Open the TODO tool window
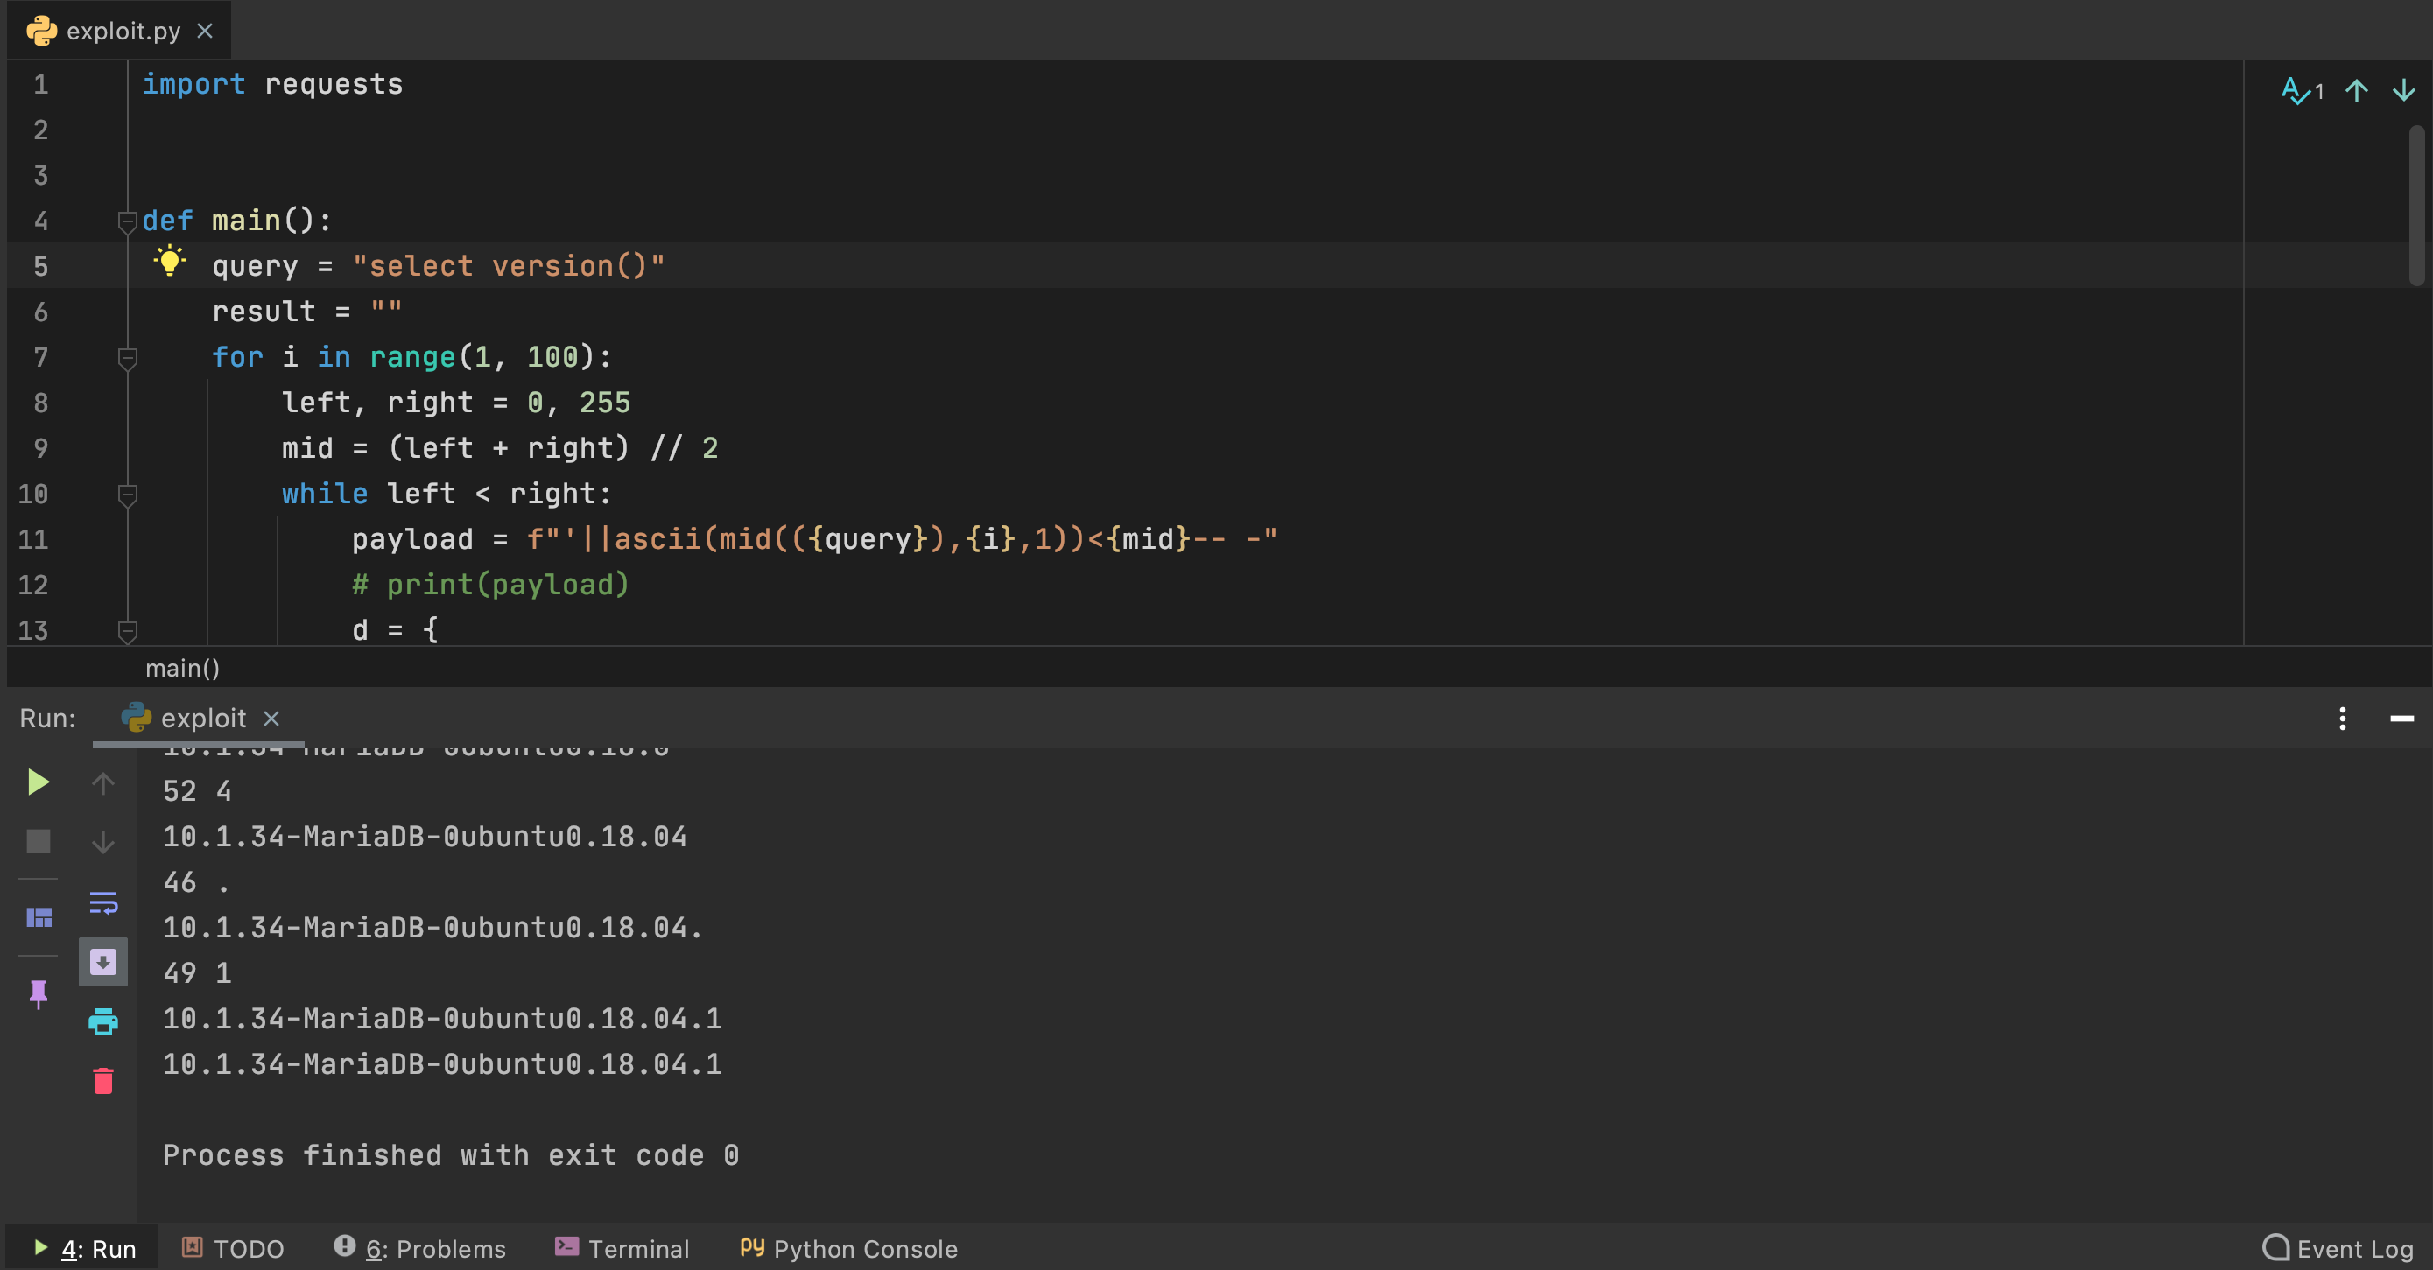The height and width of the screenshot is (1270, 2433). (232, 1248)
